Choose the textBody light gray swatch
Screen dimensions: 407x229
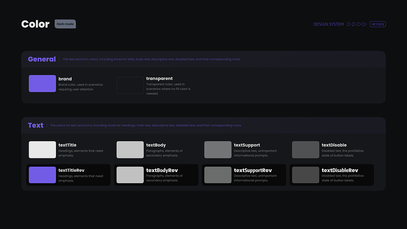click(130, 150)
